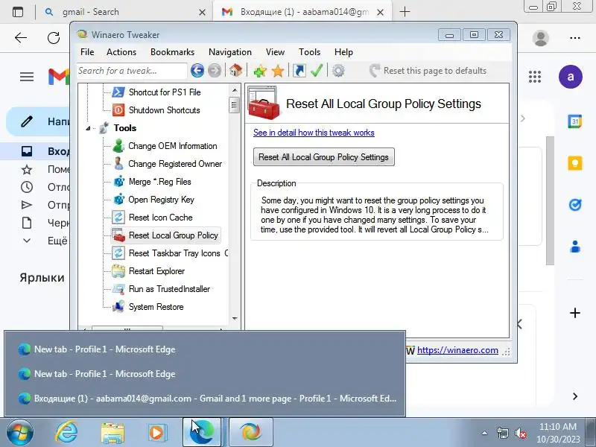Open the https://winaero.com link
Image resolution: width=596 pixels, height=447 pixels.
click(457, 350)
